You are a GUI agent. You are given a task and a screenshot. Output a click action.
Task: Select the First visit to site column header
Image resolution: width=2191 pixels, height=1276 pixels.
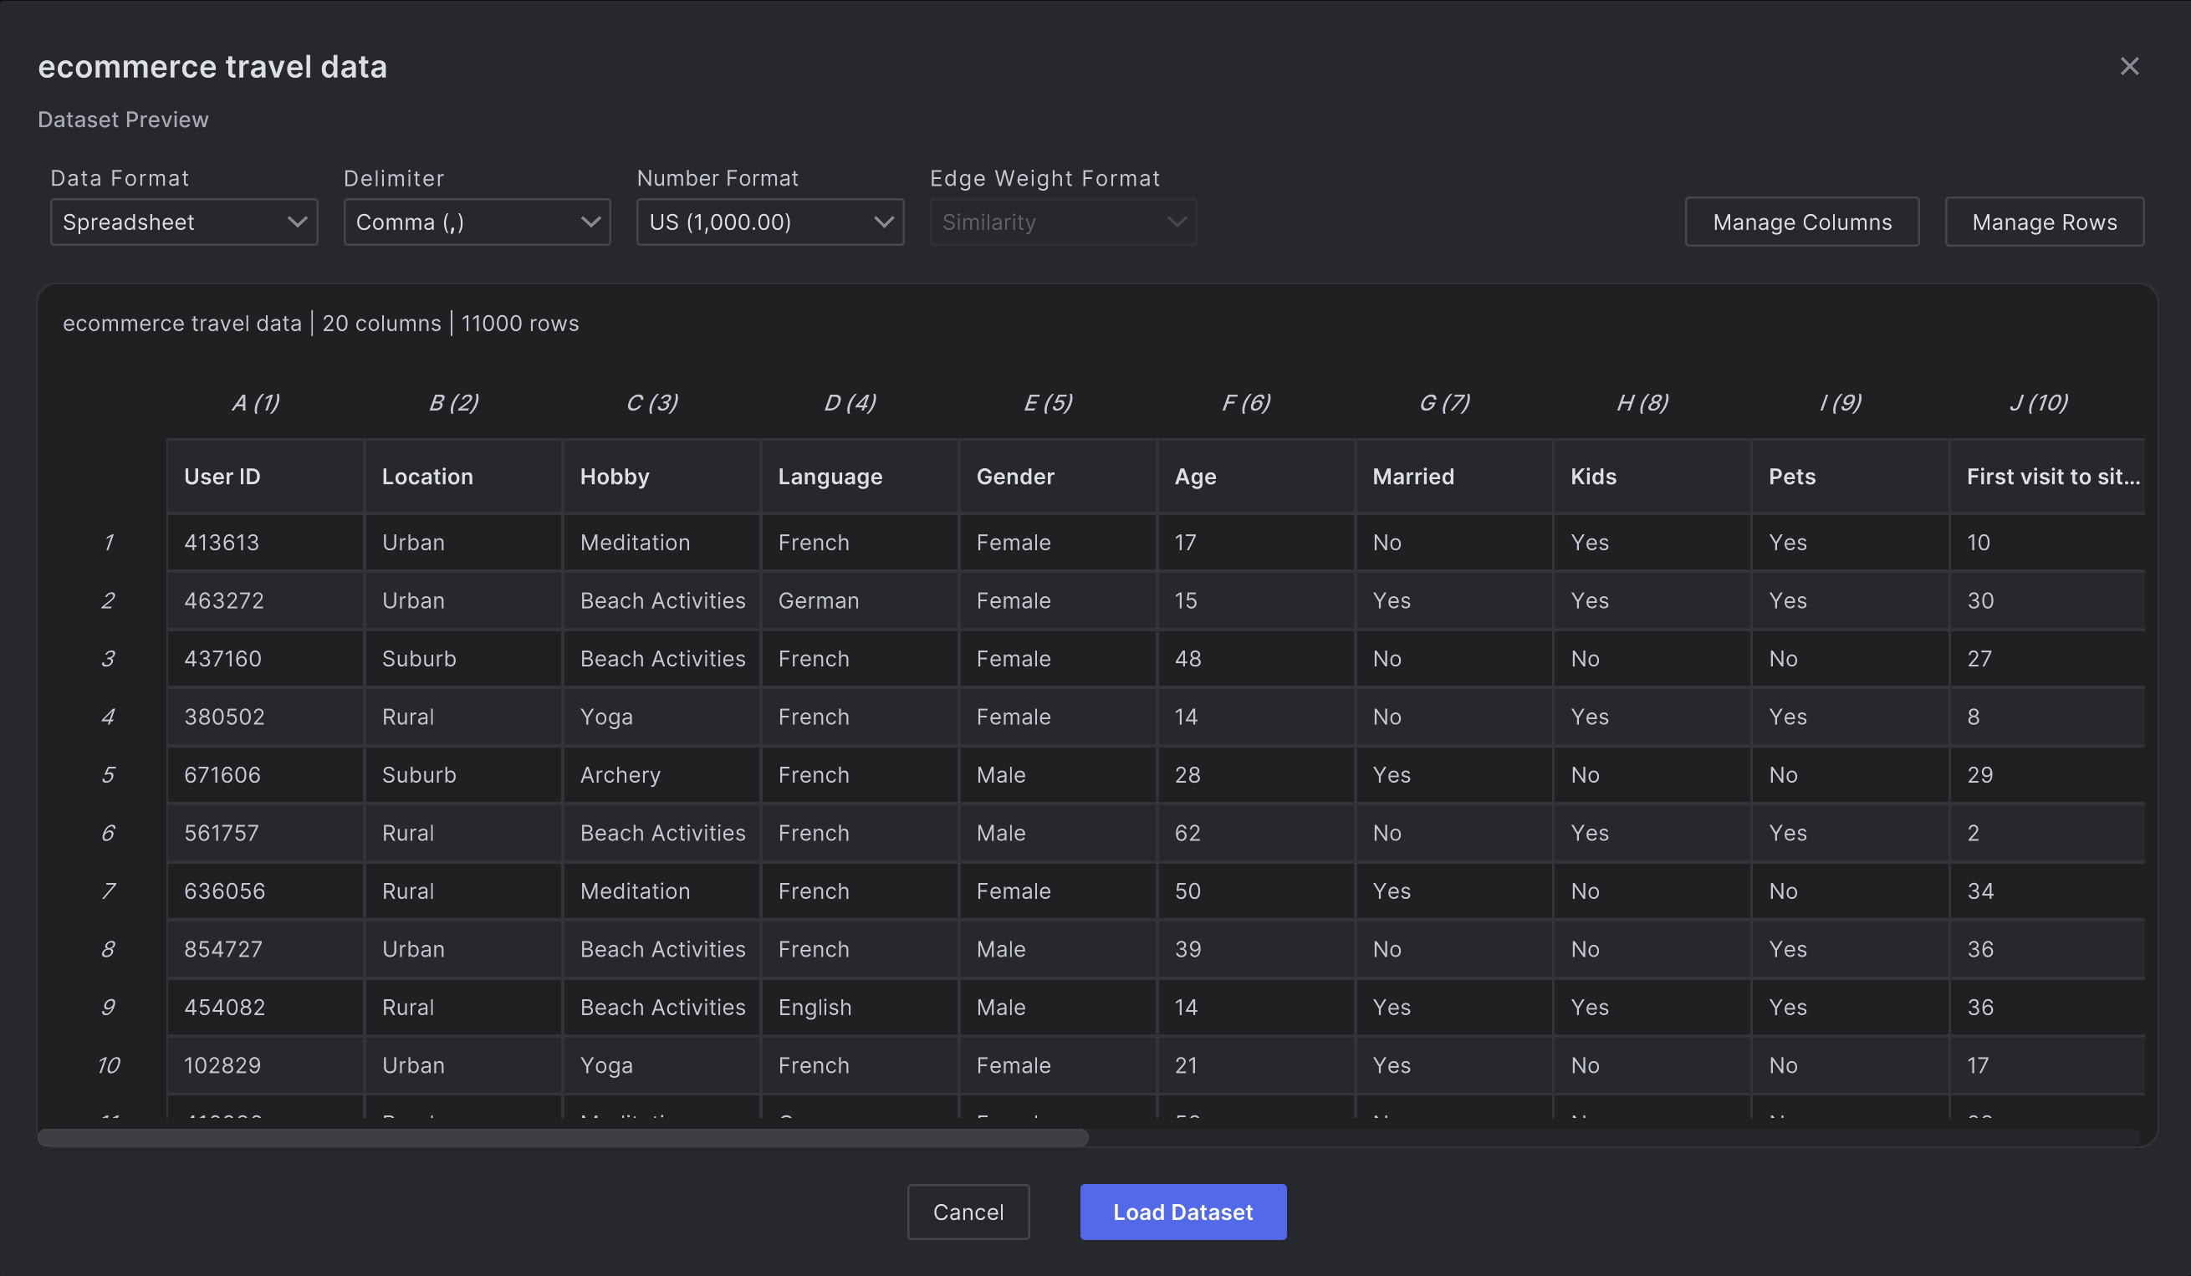(2052, 476)
